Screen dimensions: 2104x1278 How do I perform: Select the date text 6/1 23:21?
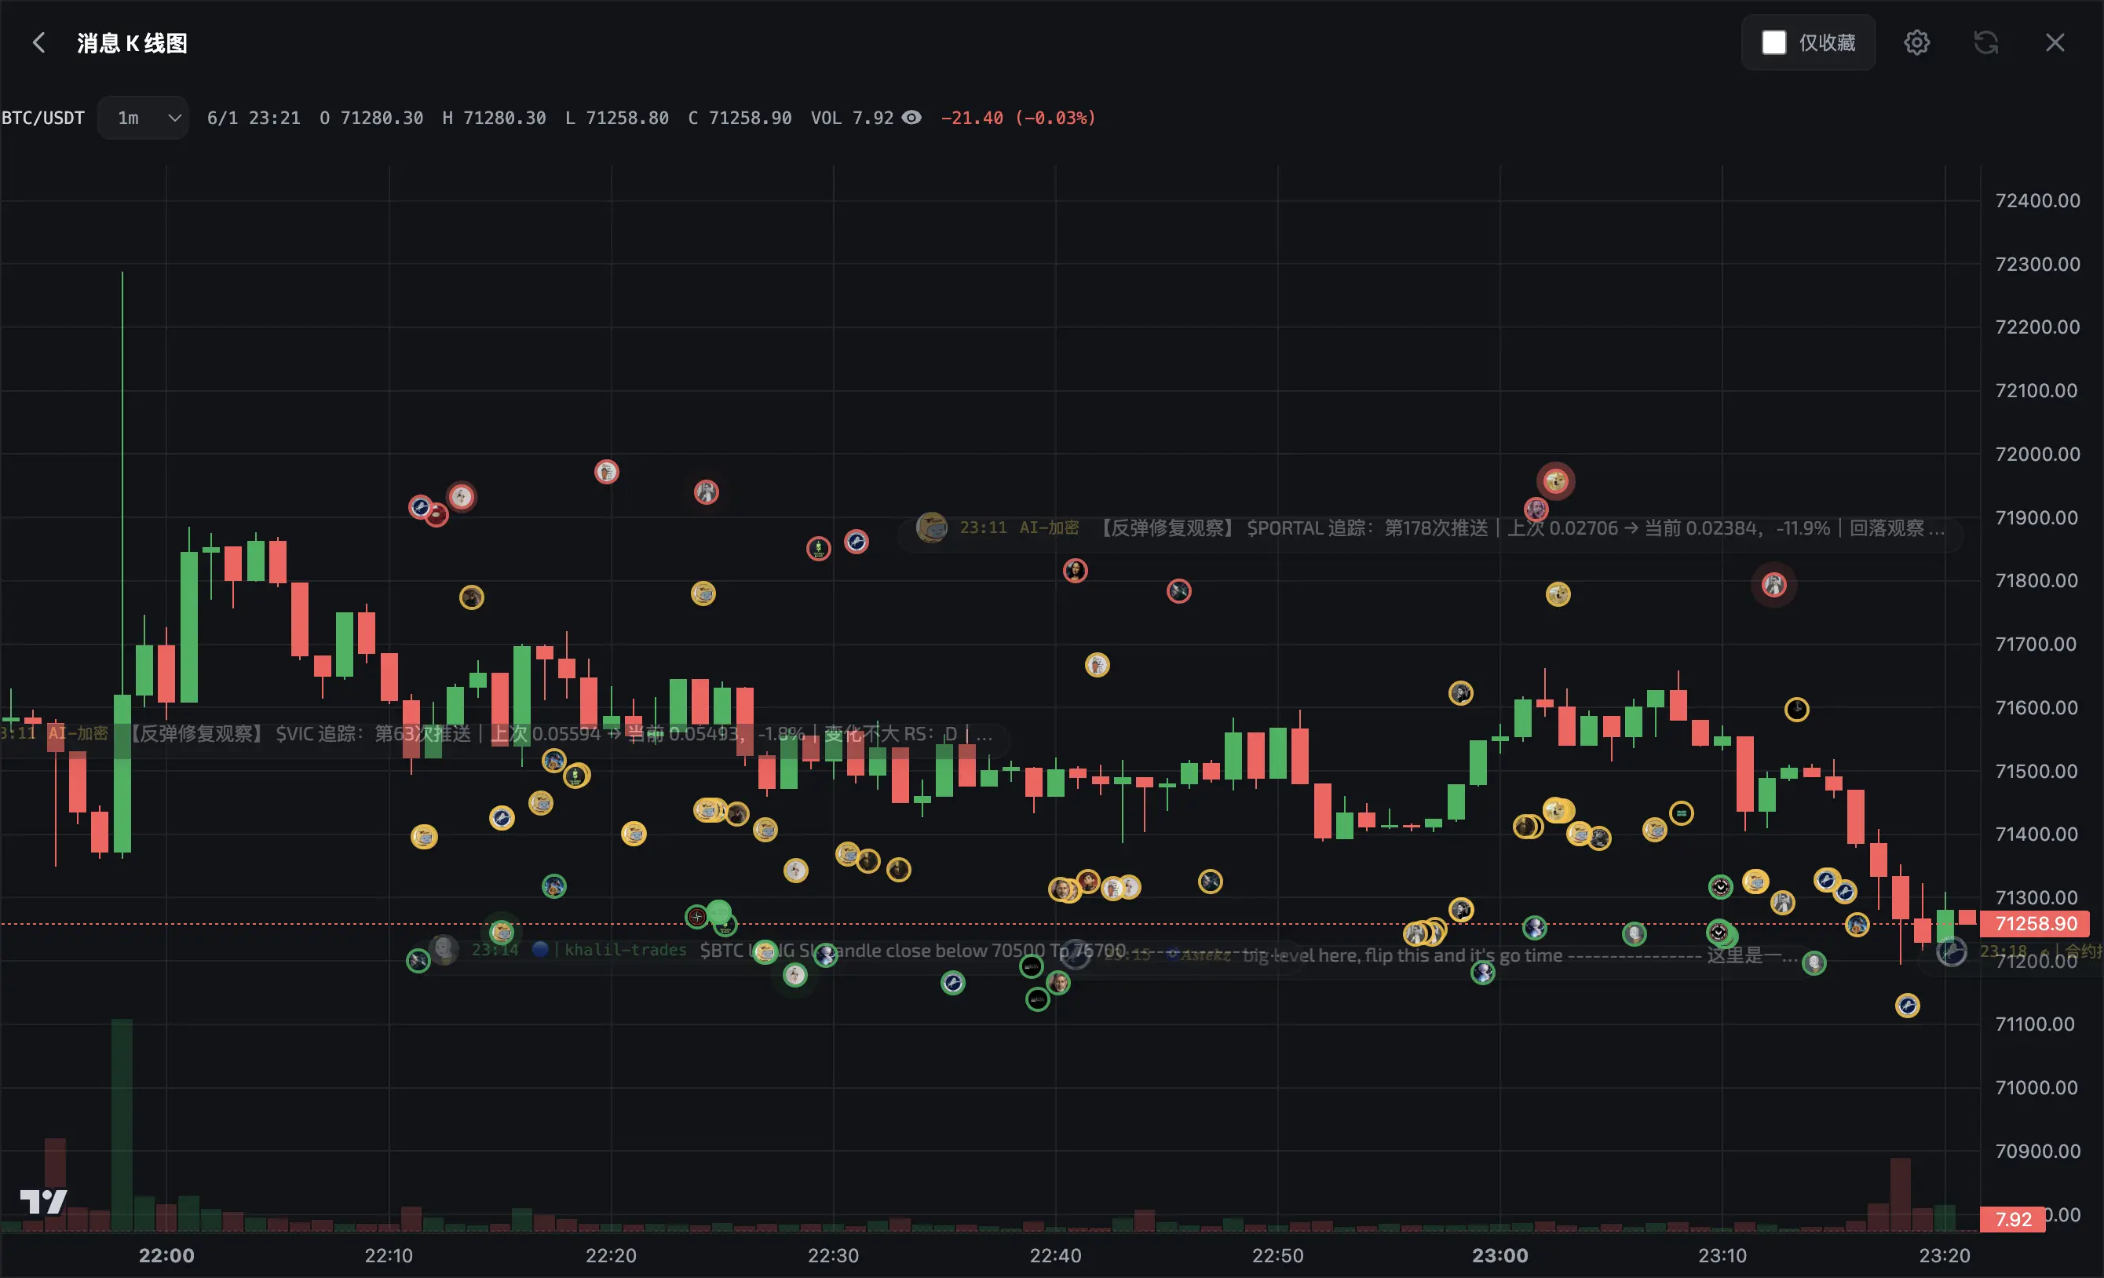254,118
